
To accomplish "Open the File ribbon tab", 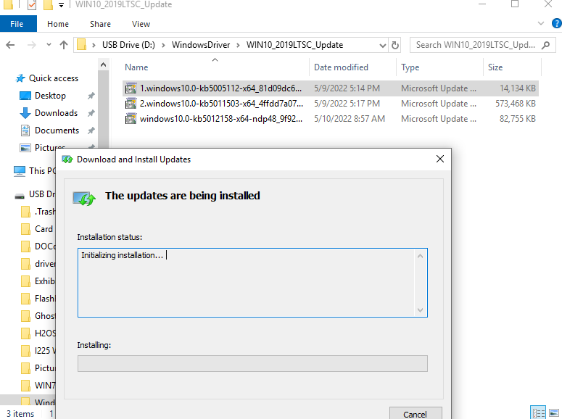I will pyautogui.click(x=18, y=24).
